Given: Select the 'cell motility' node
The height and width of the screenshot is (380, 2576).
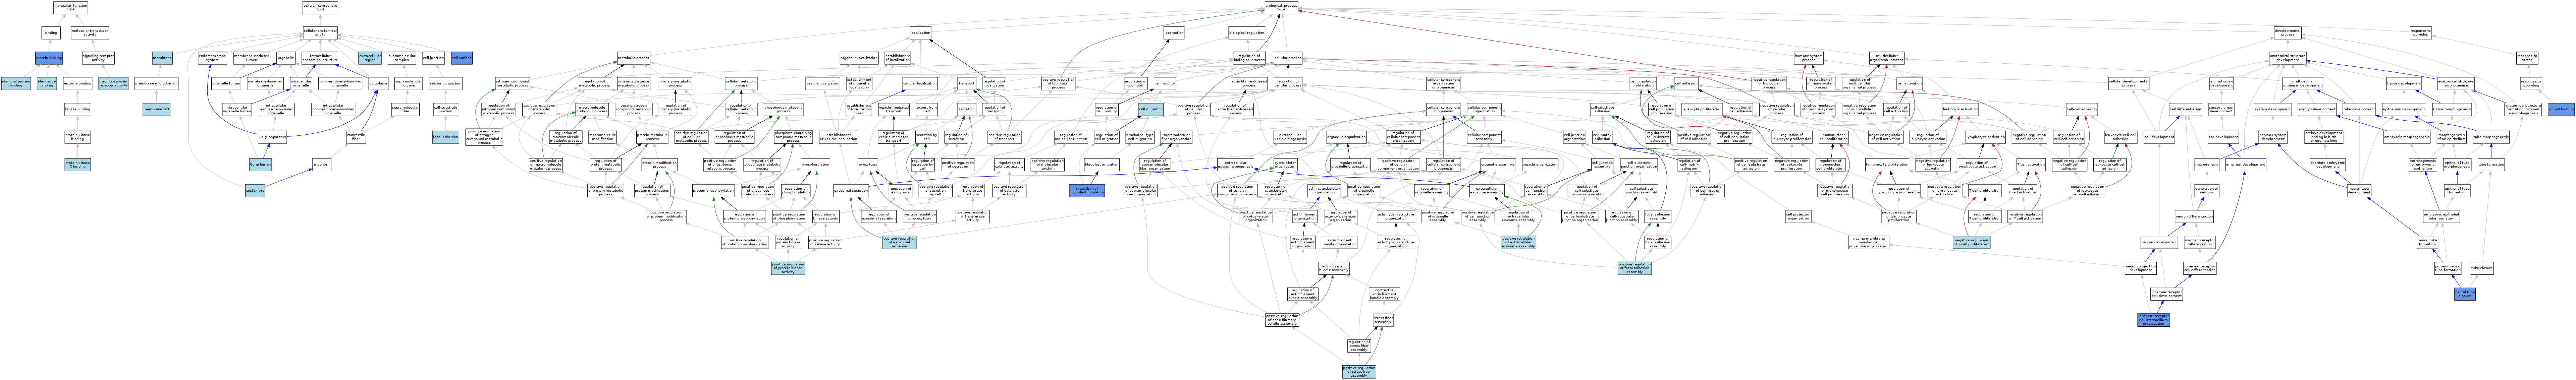Looking at the screenshot, I should [1165, 84].
